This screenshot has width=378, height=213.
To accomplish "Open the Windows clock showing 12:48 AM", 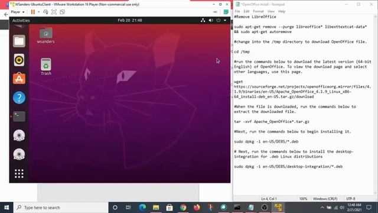I will click(354, 208).
